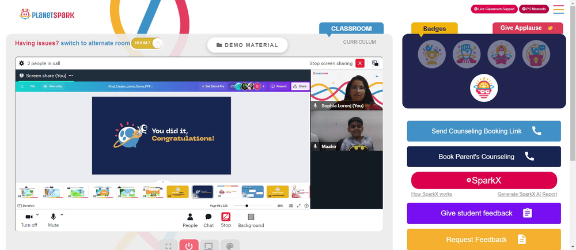Click Sophia Lorenj video tile
The height and width of the screenshot is (250, 576).
[347, 90]
